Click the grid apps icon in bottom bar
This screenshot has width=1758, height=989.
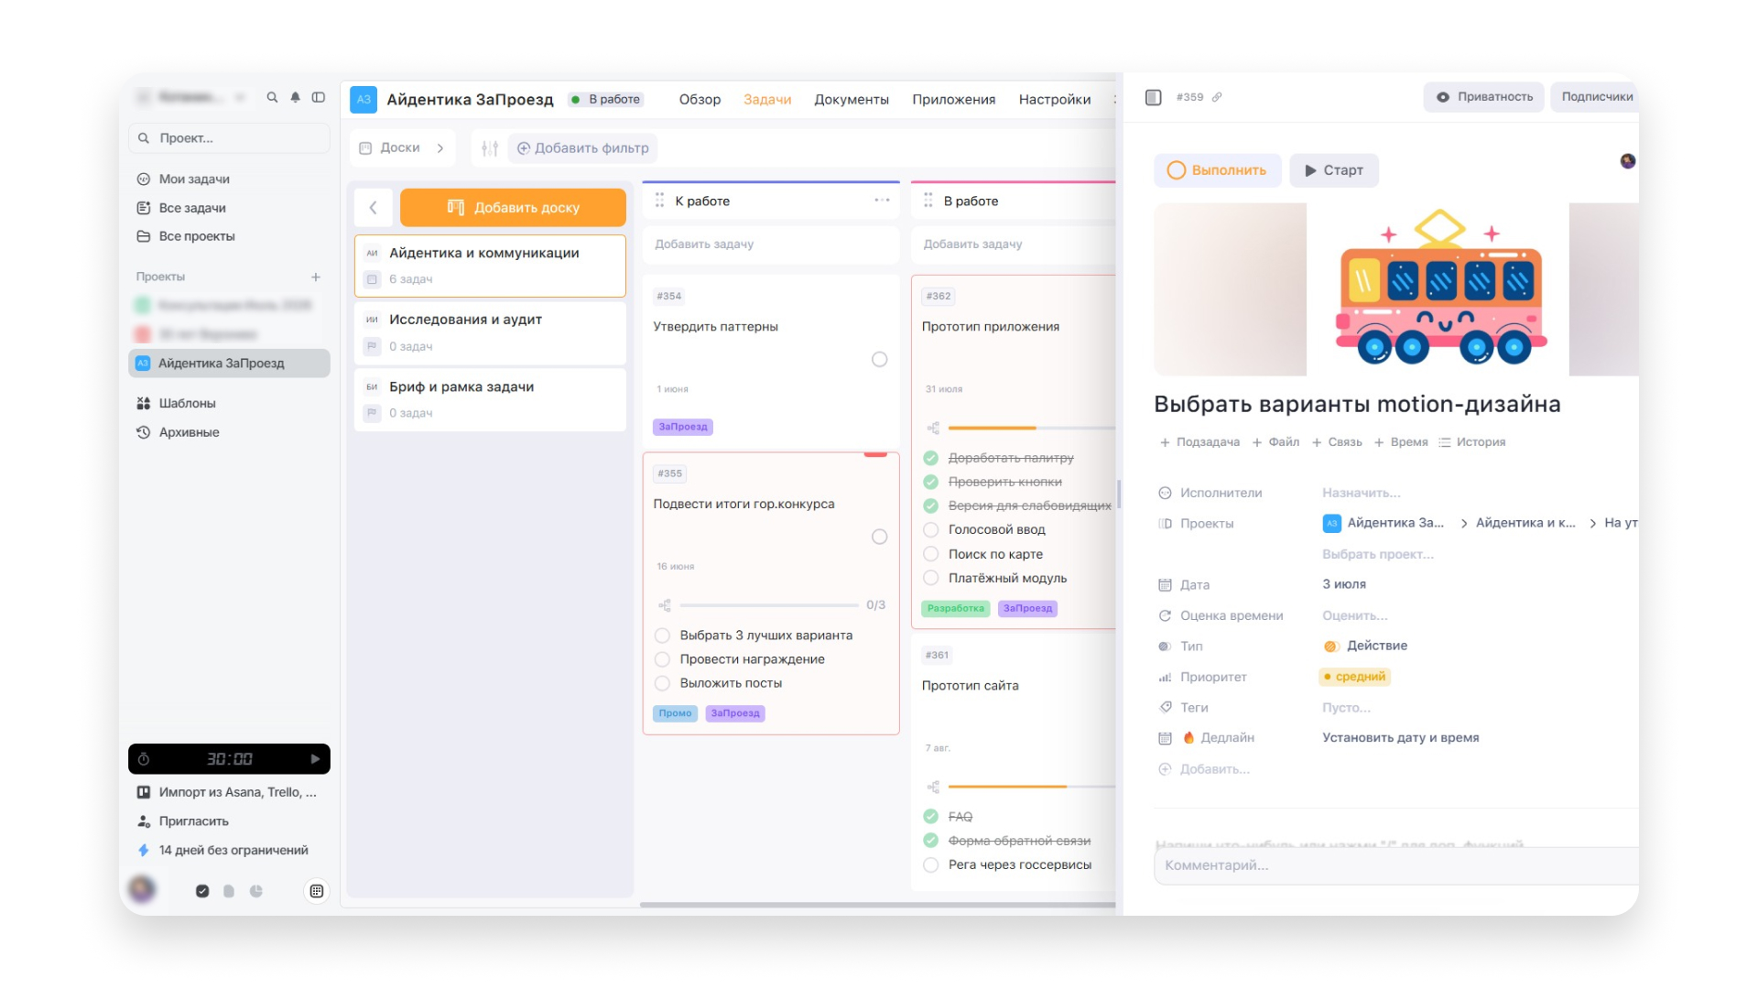(x=316, y=891)
